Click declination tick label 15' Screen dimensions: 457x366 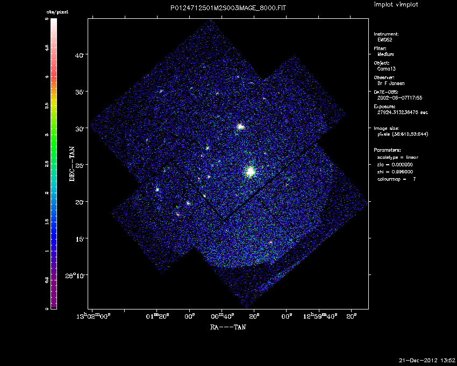tap(80, 239)
